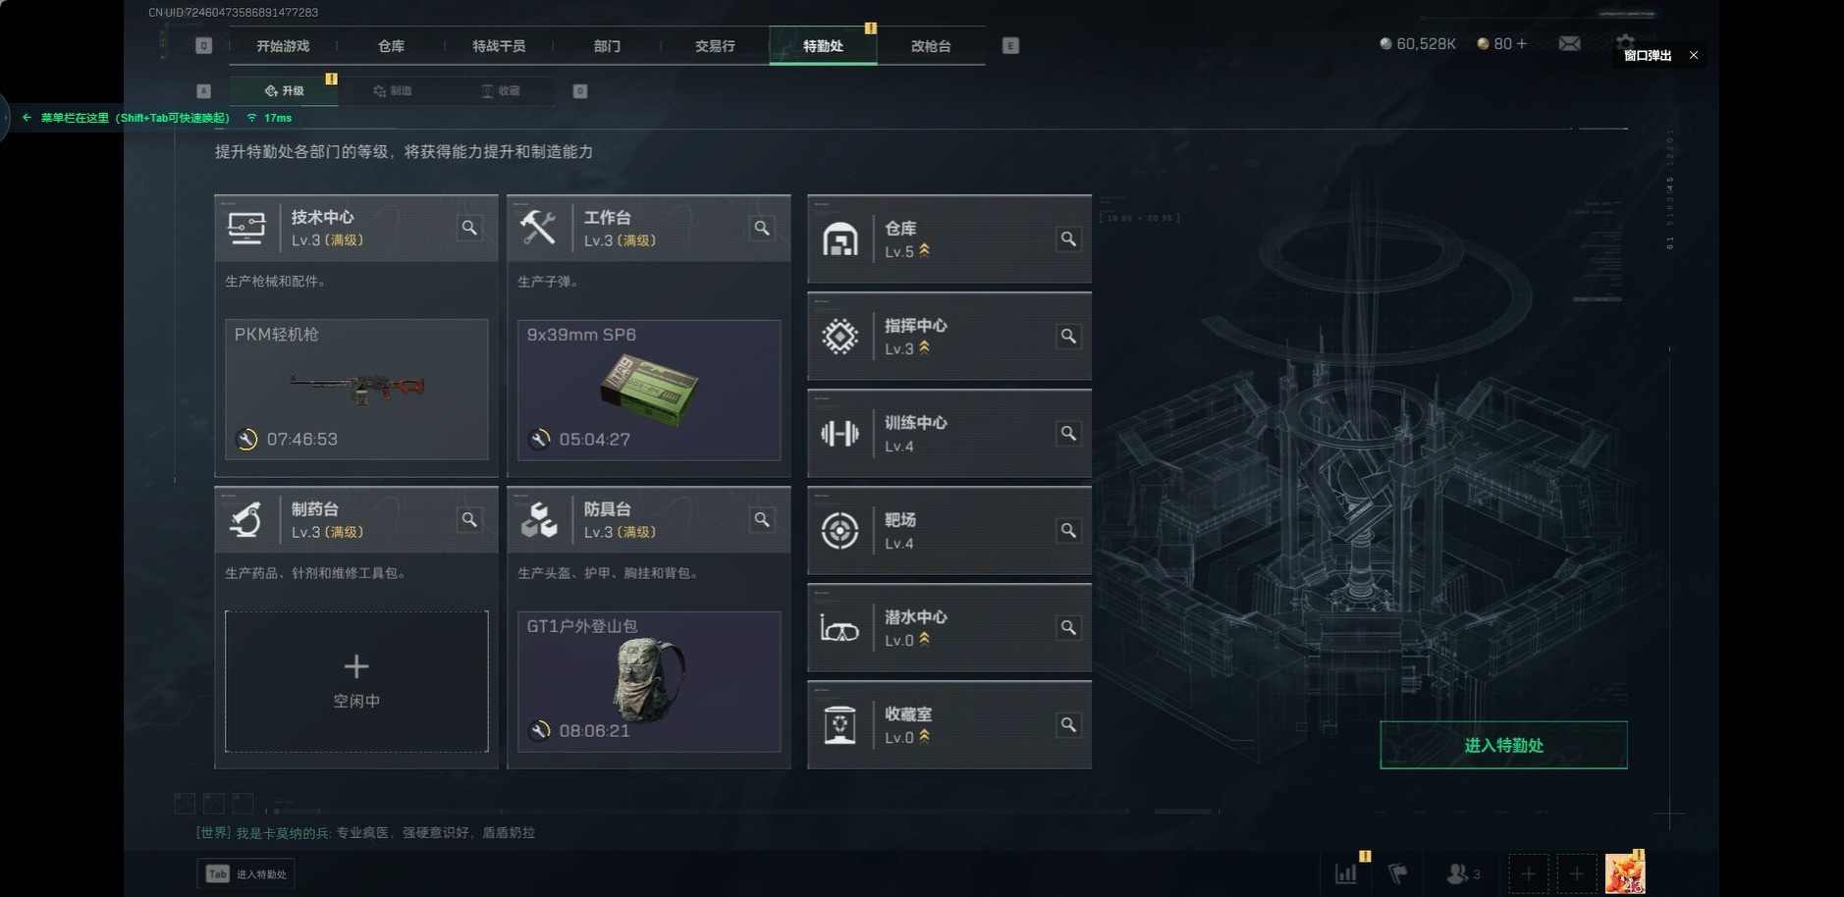The image size is (1844, 897).
Task: Click the 工作台 magnifier icon
Action: (762, 228)
